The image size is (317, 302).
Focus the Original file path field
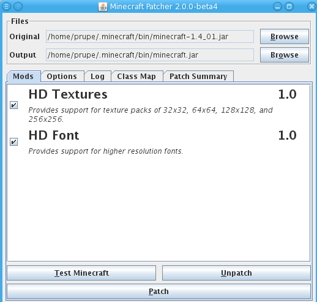pos(150,37)
